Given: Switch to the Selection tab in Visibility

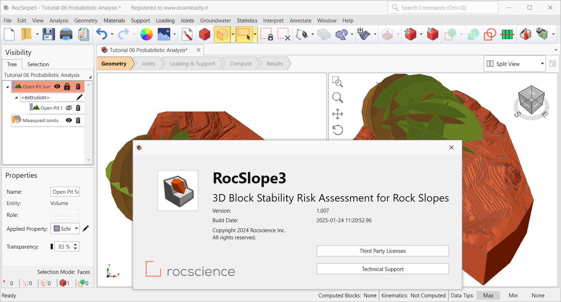Looking at the screenshot, I should tap(38, 64).
